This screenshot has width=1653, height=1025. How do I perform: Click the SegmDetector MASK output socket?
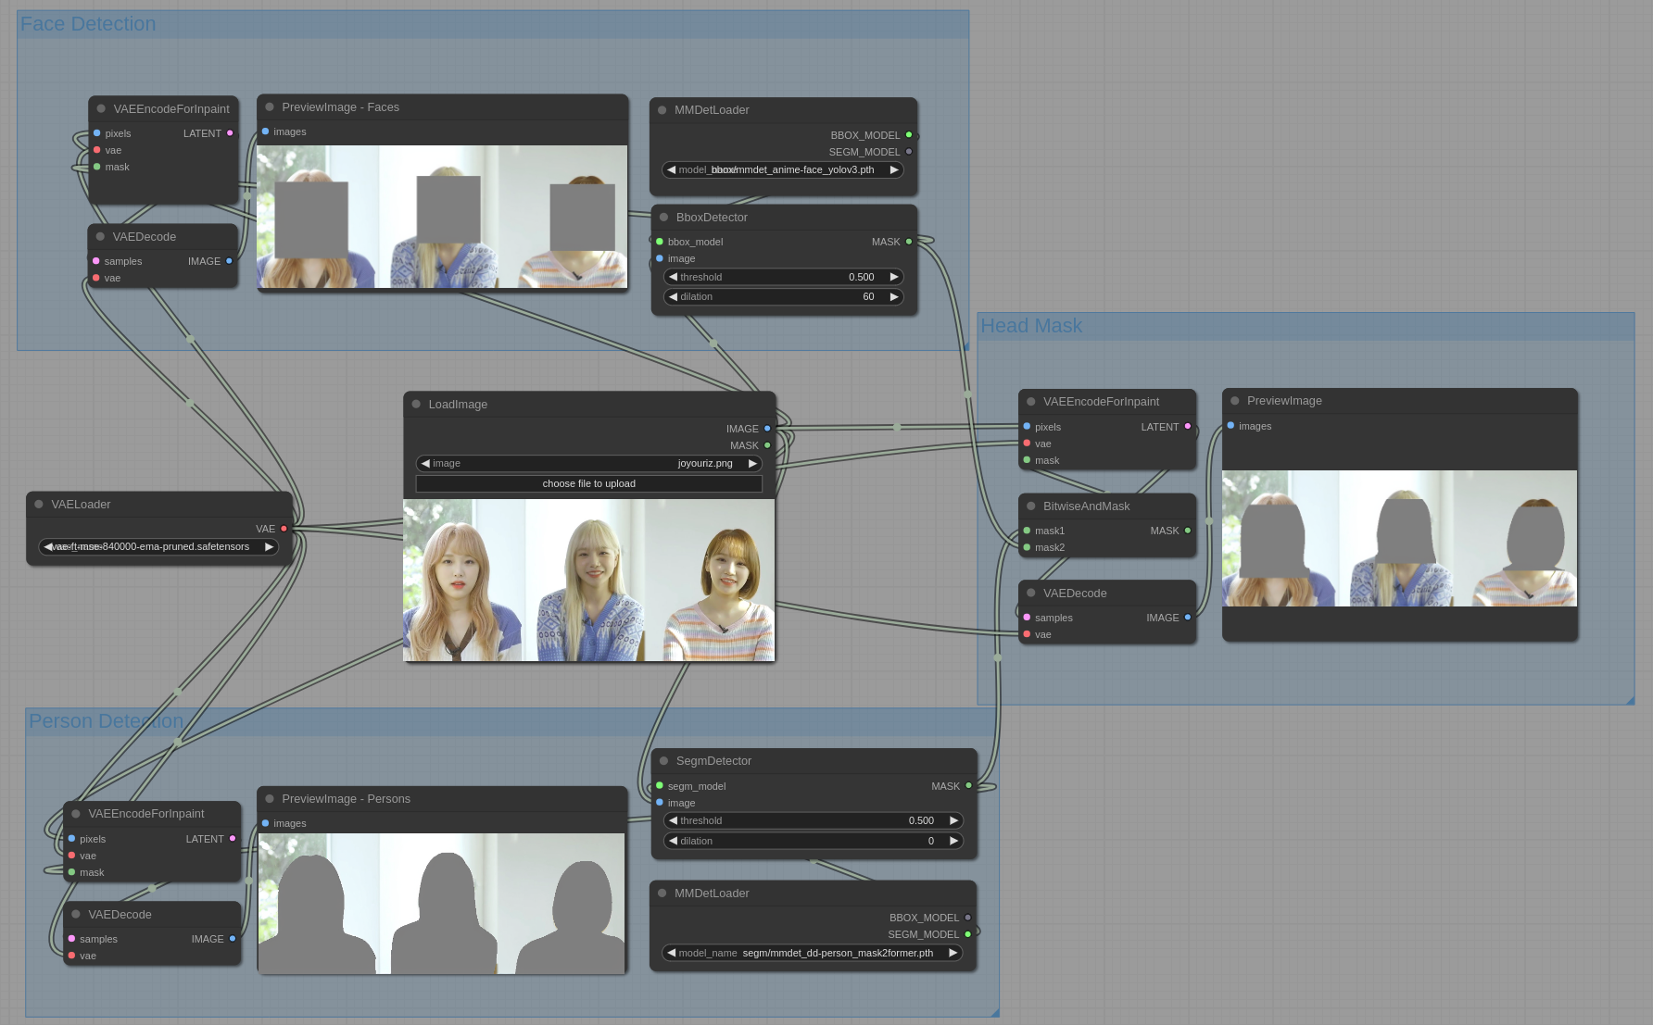(x=969, y=786)
